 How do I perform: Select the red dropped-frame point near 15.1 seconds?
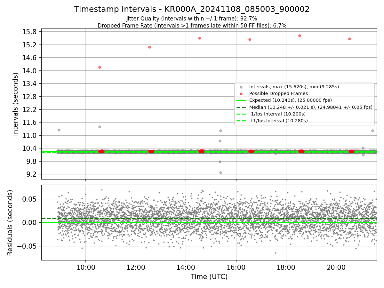click(149, 47)
